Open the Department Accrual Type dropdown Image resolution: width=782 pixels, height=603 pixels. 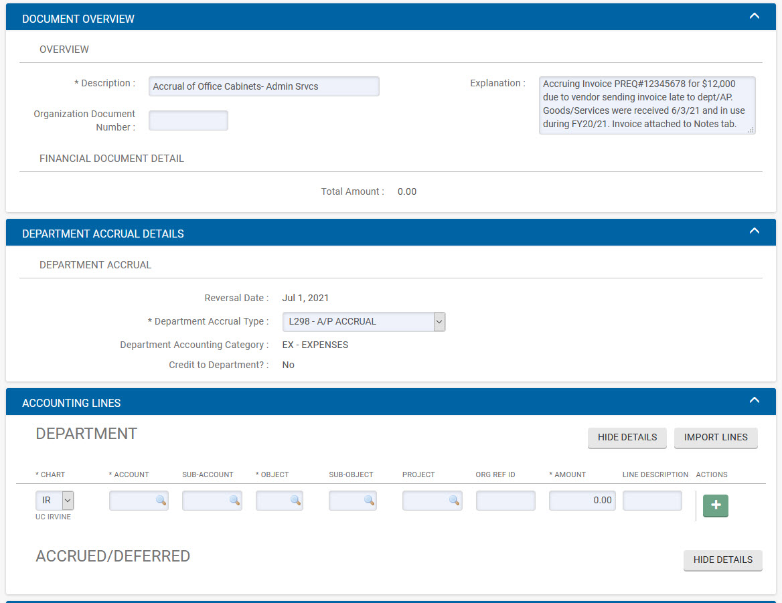tap(364, 322)
